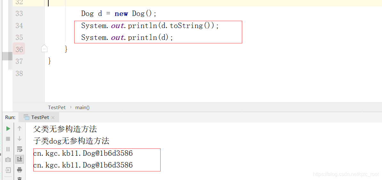Image resolution: width=382 pixels, height=180 pixels.
Task: Click line number 34 in the gutter
Action: point(19,26)
